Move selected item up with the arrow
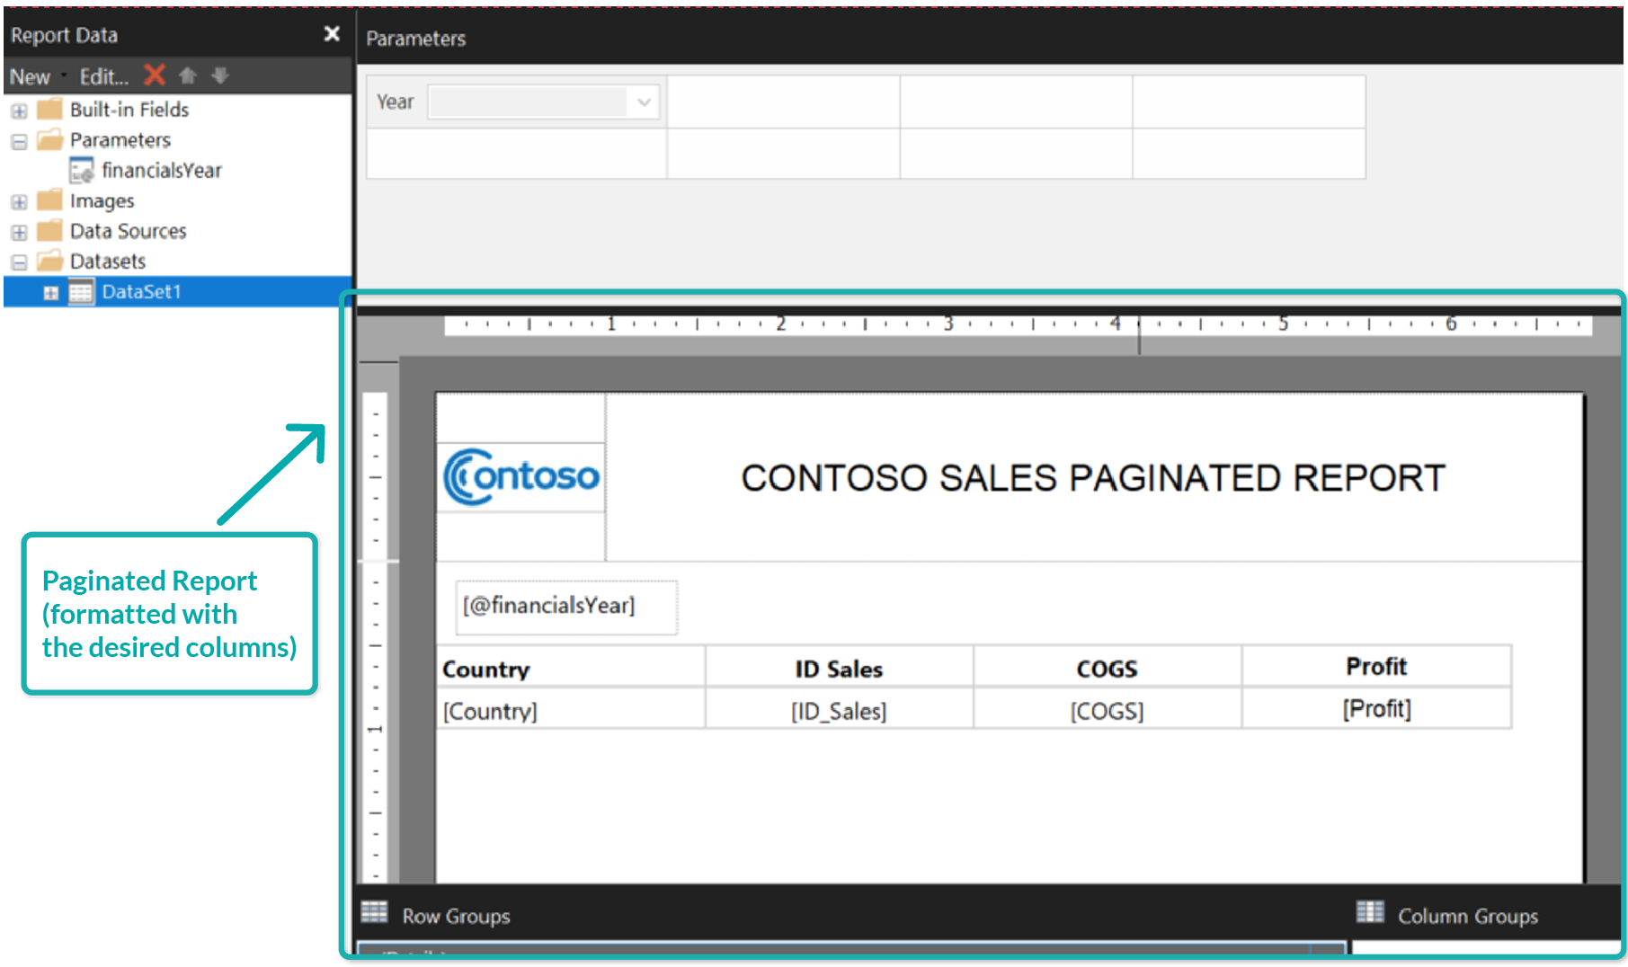1628x967 pixels. (x=188, y=75)
